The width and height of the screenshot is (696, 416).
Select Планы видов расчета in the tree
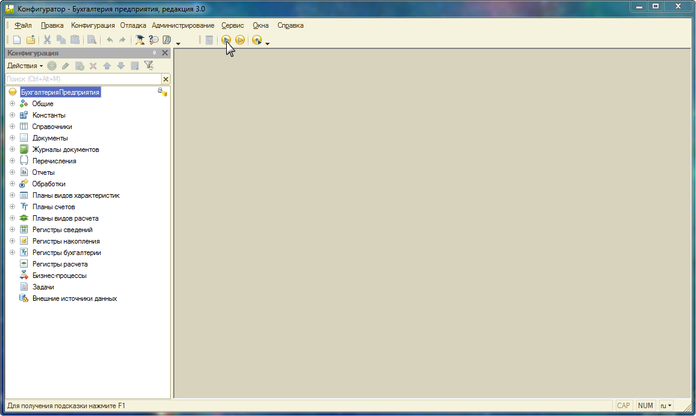pos(65,218)
